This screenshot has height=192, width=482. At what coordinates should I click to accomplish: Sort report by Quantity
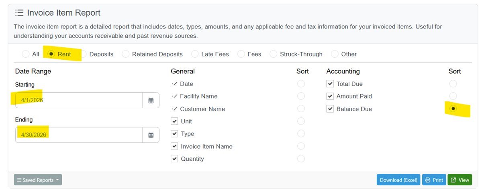tap(301, 159)
